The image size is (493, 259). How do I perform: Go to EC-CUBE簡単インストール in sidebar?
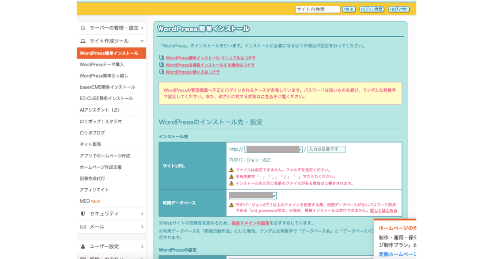click(x=106, y=99)
